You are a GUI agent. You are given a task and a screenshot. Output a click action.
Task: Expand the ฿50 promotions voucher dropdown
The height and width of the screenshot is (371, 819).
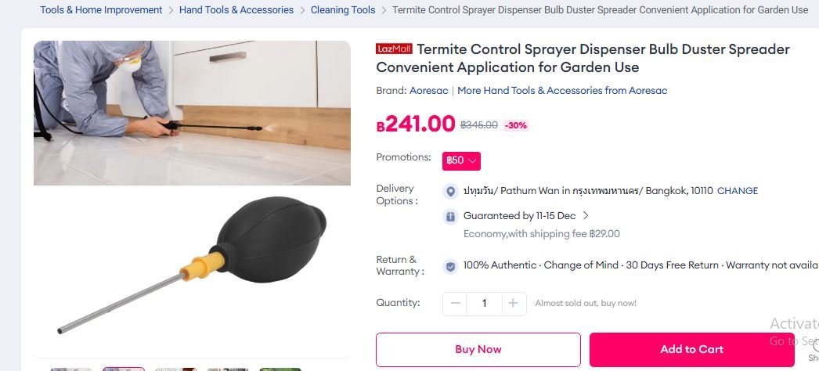tap(461, 160)
